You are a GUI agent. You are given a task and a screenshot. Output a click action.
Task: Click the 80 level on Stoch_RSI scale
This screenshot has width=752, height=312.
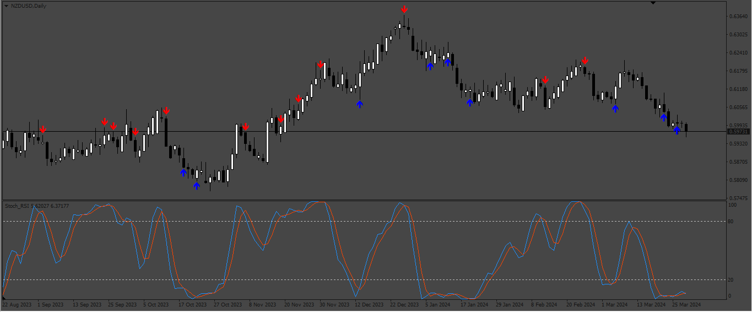(731, 222)
